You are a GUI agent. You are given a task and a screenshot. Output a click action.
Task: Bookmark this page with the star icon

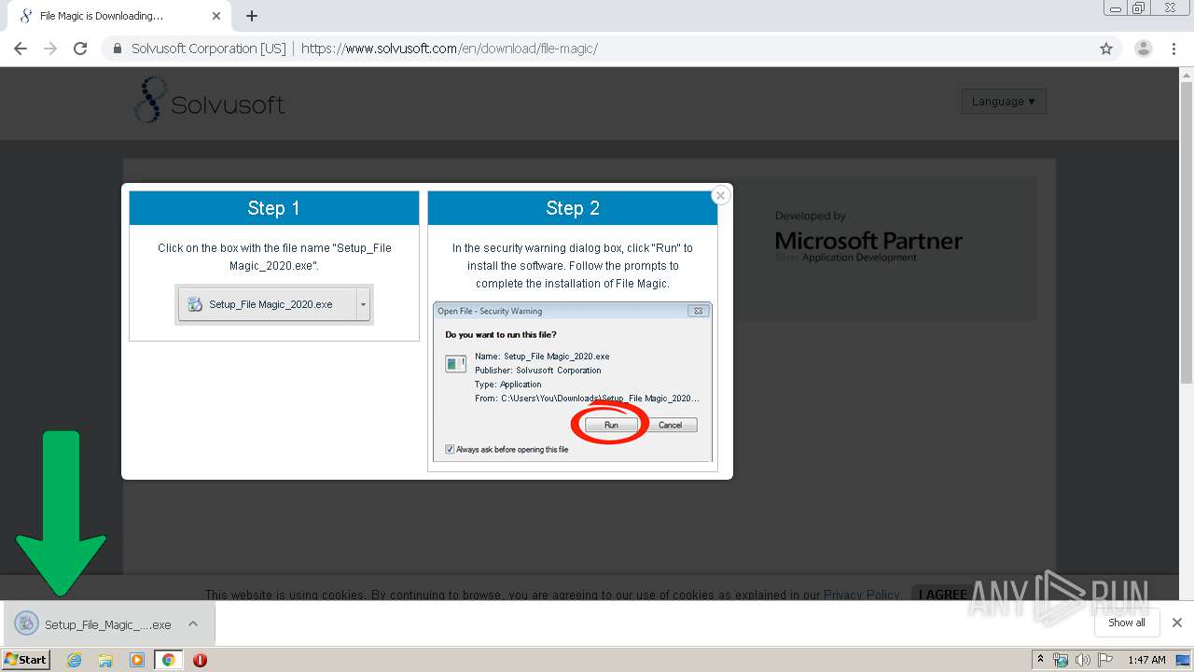(1106, 49)
